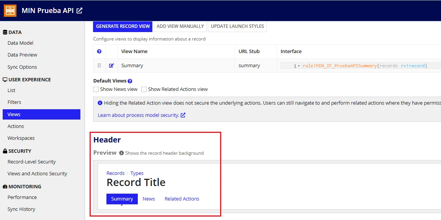Open Workspaces in sidebar
This screenshot has height=220, width=441.
[21, 138]
